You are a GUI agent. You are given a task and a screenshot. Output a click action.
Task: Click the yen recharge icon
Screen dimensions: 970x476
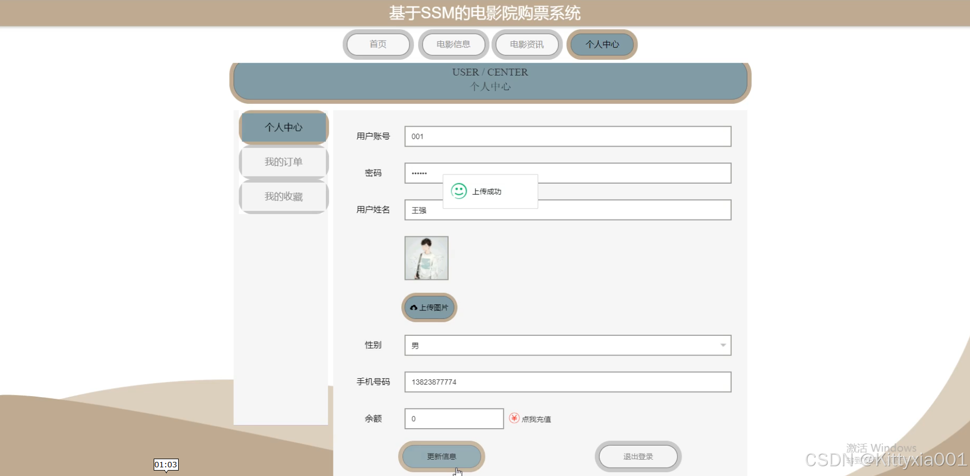pyautogui.click(x=514, y=418)
